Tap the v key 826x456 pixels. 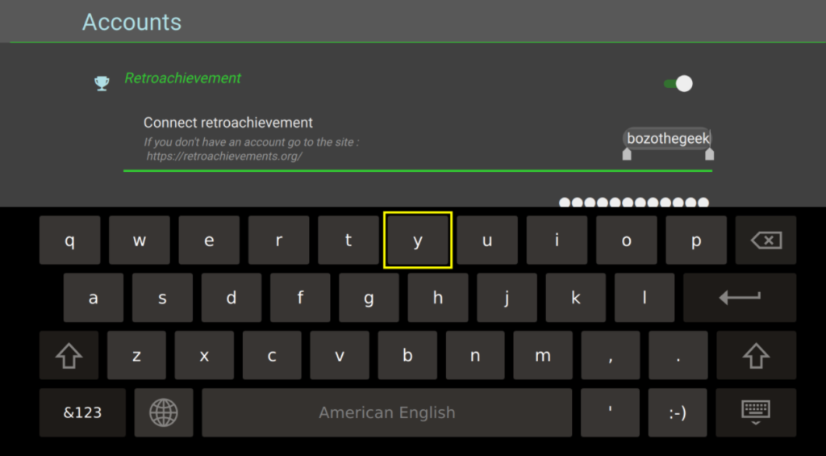340,356
